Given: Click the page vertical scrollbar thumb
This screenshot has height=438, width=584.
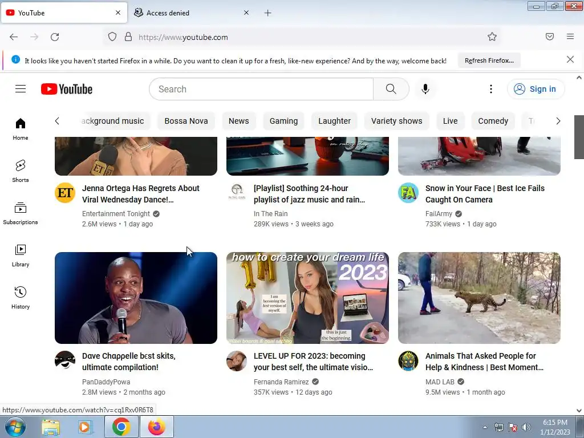Looking at the screenshot, I should pos(579,137).
